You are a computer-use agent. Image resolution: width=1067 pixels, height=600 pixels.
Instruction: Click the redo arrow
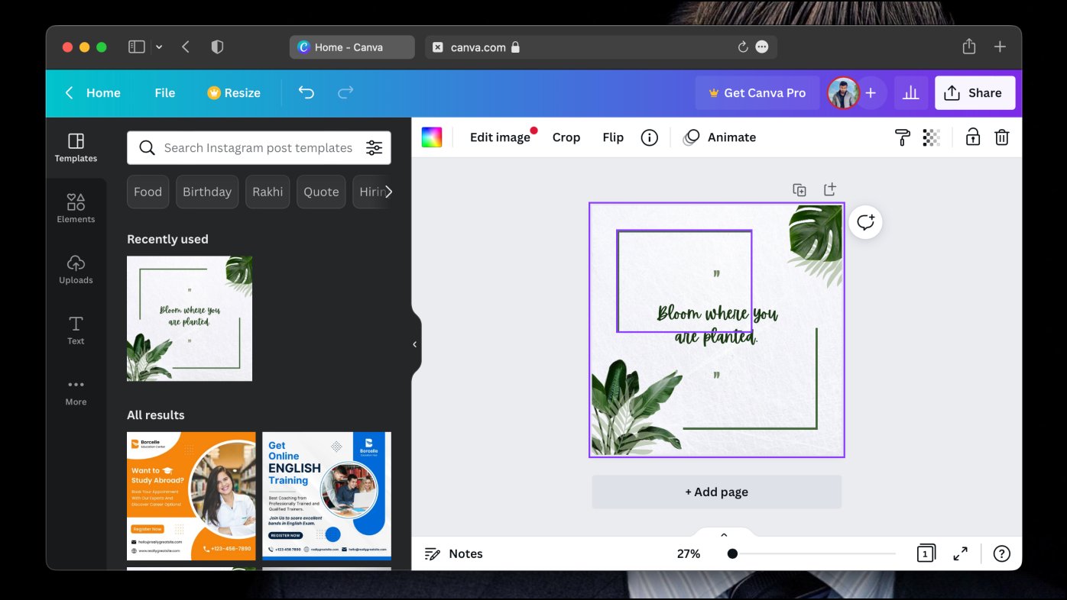345,92
